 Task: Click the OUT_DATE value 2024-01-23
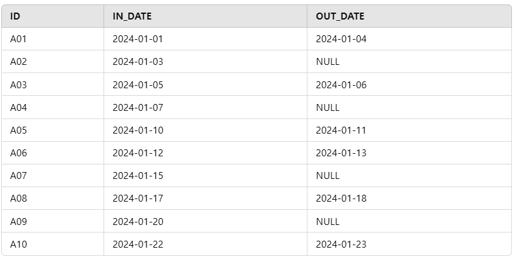coord(342,244)
